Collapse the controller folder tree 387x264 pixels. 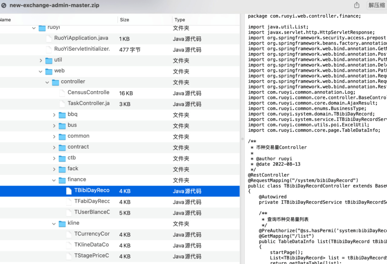point(47,82)
